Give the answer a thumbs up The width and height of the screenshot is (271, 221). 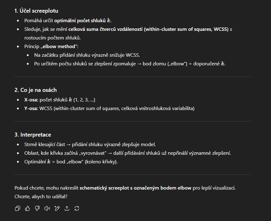point(27,208)
